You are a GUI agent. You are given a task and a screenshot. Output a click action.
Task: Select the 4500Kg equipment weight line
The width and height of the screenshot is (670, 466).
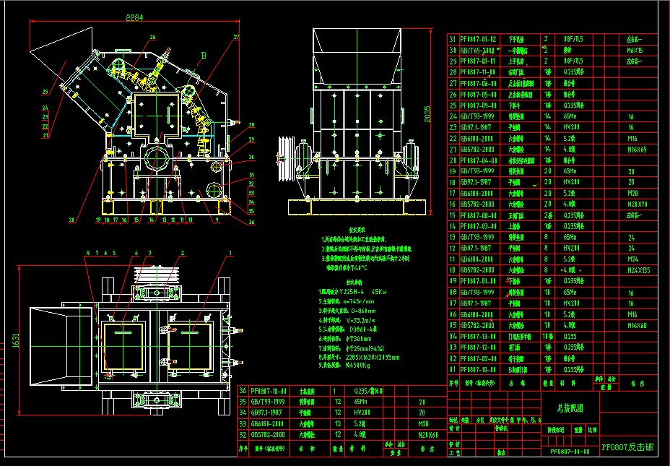click(x=344, y=366)
